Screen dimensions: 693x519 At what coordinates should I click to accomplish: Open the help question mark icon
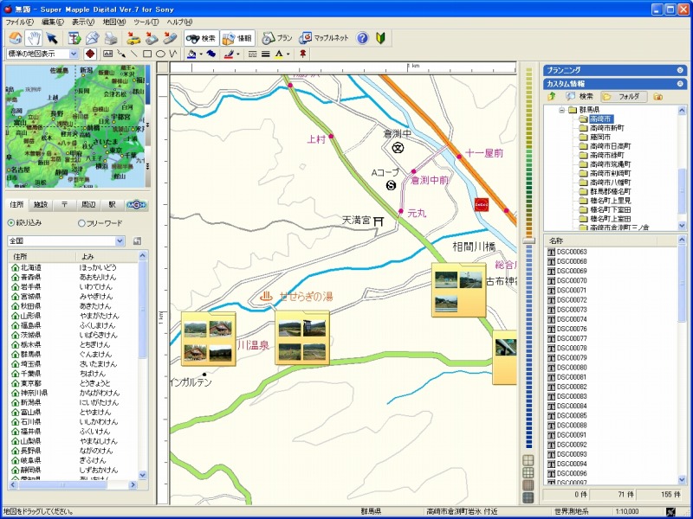tap(362, 38)
